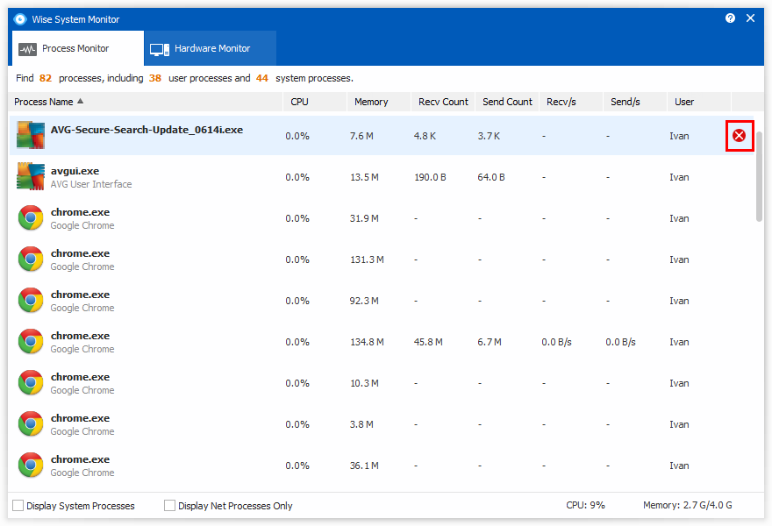Click the 45.8 M recv count value
The width and height of the screenshot is (772, 526).
click(x=428, y=342)
